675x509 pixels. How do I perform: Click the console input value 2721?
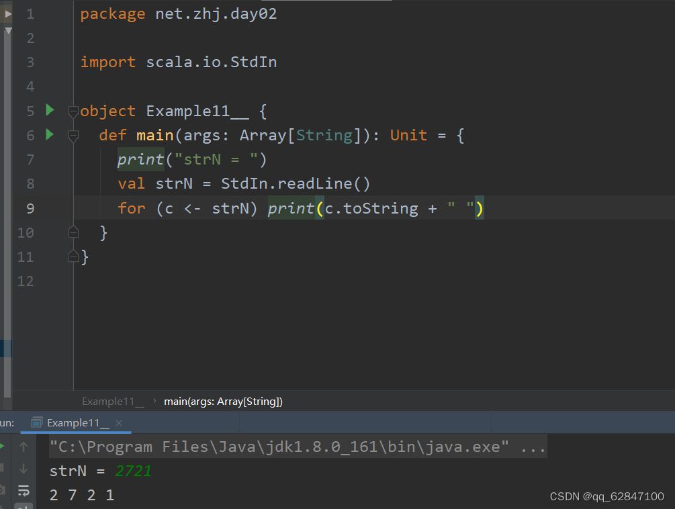(x=133, y=471)
